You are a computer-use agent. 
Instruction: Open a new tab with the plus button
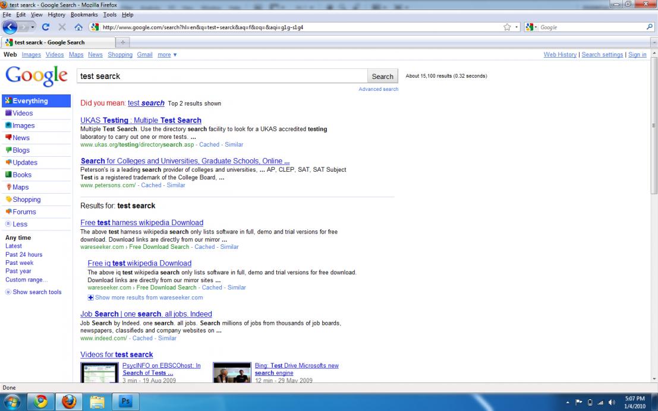pyautogui.click(x=123, y=42)
